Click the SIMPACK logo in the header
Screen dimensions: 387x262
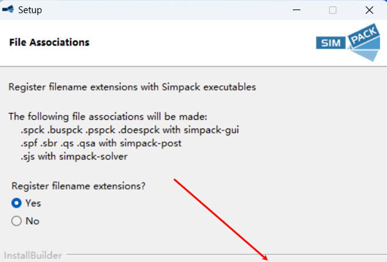click(347, 43)
